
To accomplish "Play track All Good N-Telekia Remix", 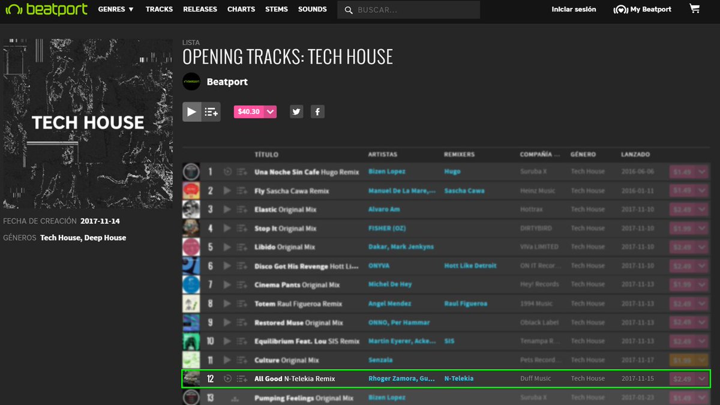I will pos(227,379).
